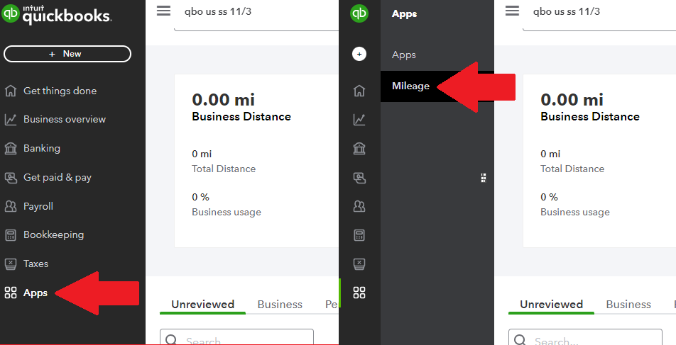The width and height of the screenshot is (676, 345).
Task: Click the people icon beside Payroll
Action: coord(11,206)
